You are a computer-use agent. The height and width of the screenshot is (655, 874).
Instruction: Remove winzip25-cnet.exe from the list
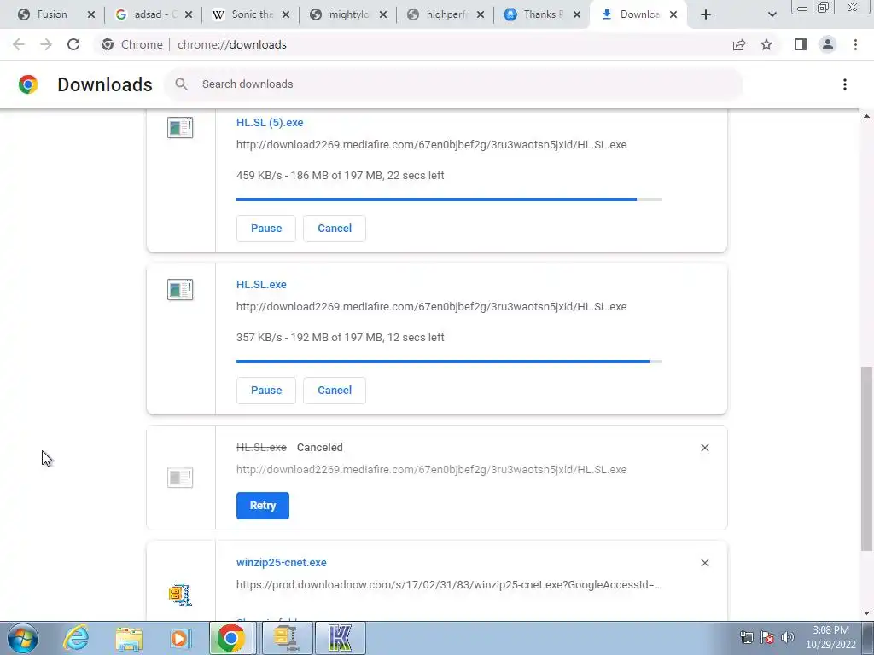[x=704, y=563]
